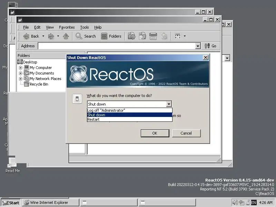Open the Edit menu
The height and width of the screenshot is (207, 276).
point(37,27)
